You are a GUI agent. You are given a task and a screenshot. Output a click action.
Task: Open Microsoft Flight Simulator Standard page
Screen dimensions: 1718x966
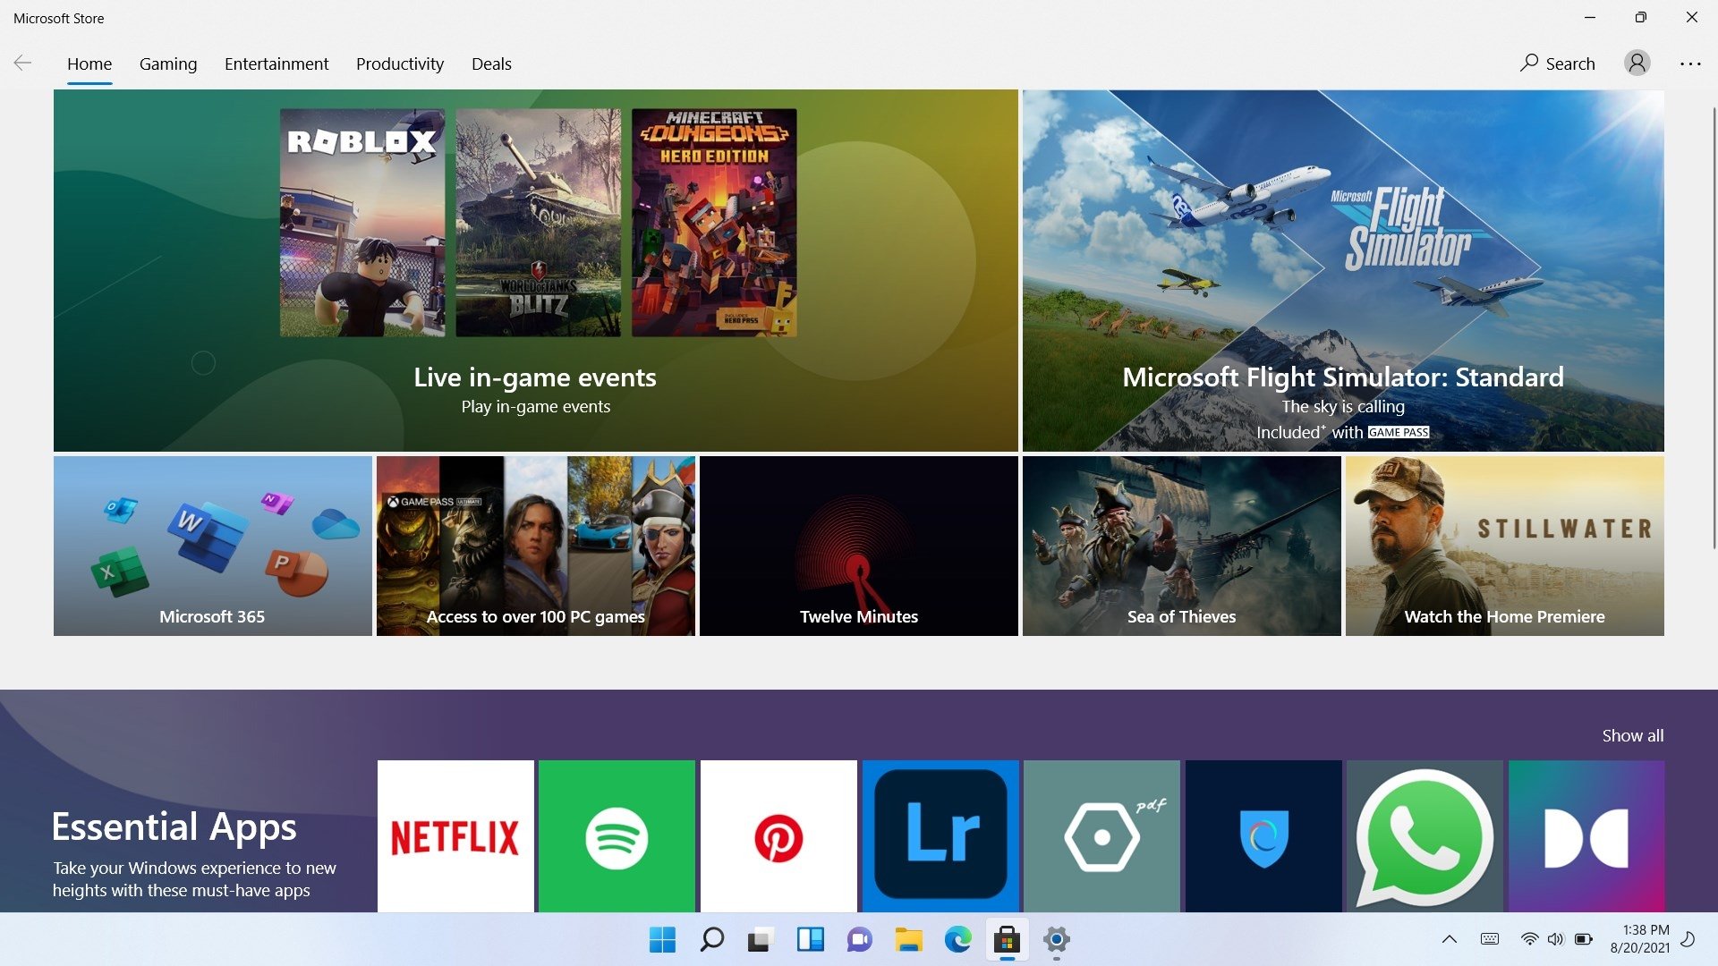pyautogui.click(x=1343, y=270)
